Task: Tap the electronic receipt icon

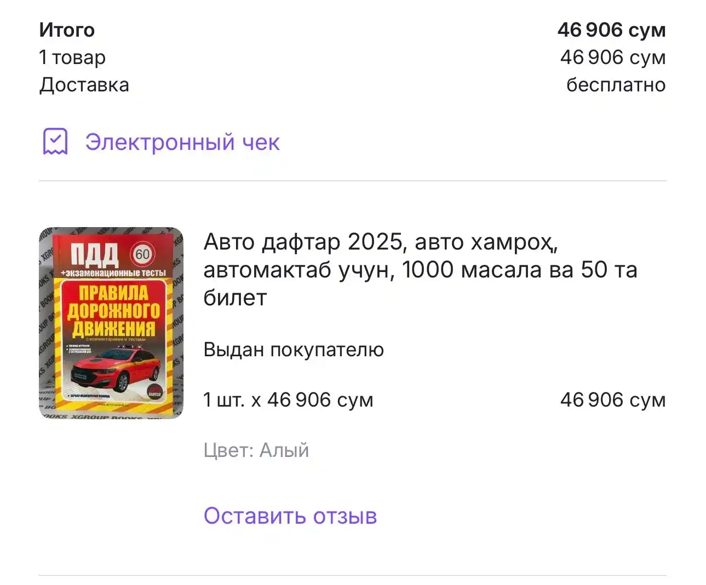Action: [55, 142]
